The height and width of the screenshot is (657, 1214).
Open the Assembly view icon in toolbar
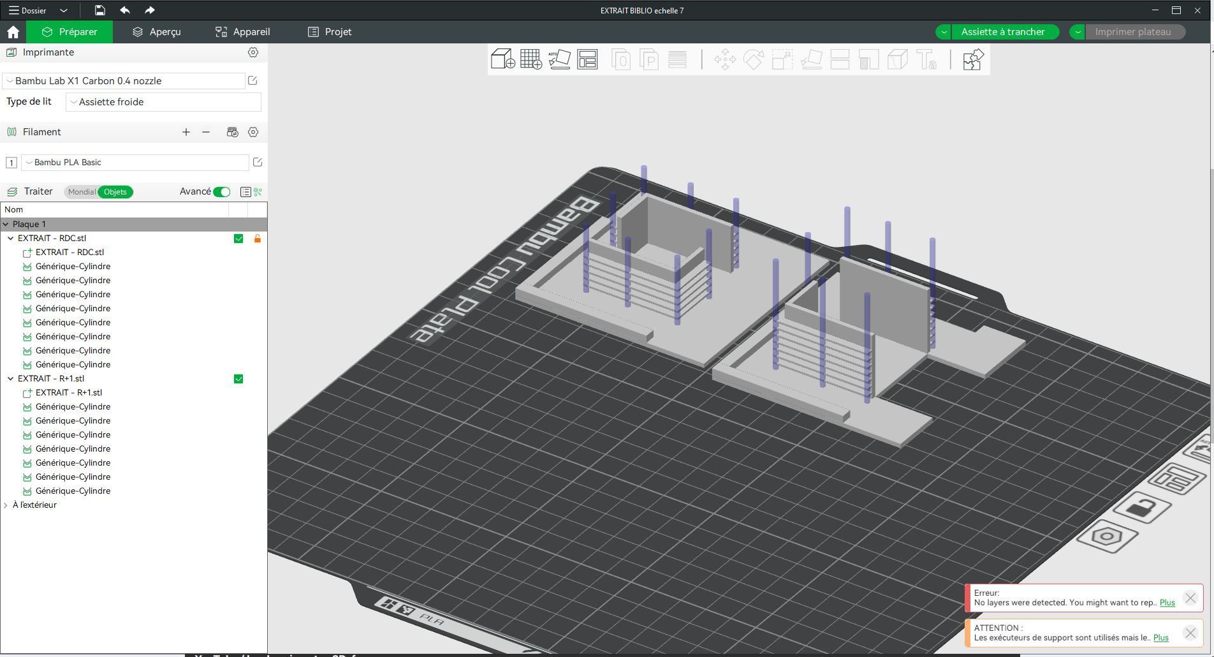(973, 59)
